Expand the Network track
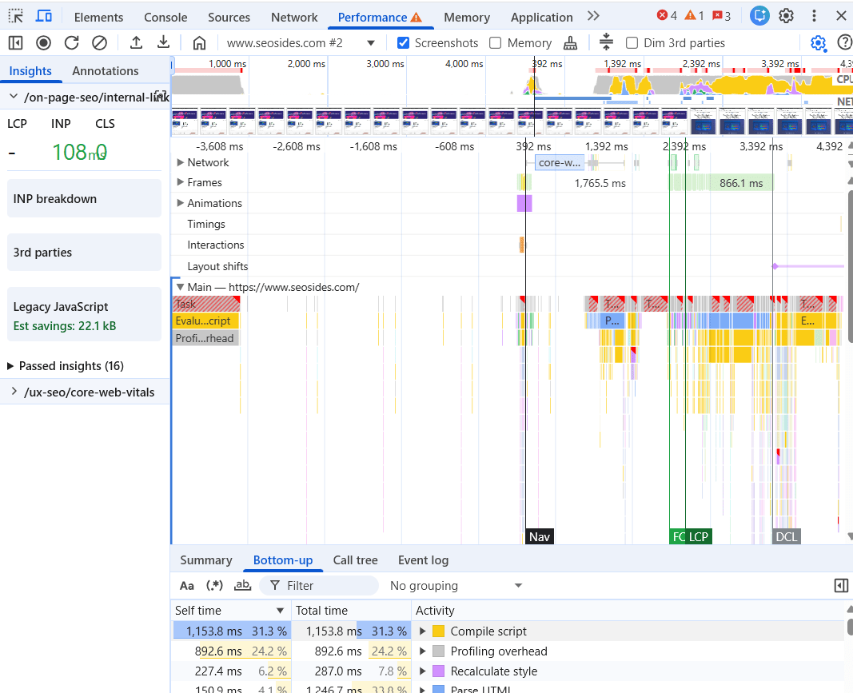 point(180,162)
